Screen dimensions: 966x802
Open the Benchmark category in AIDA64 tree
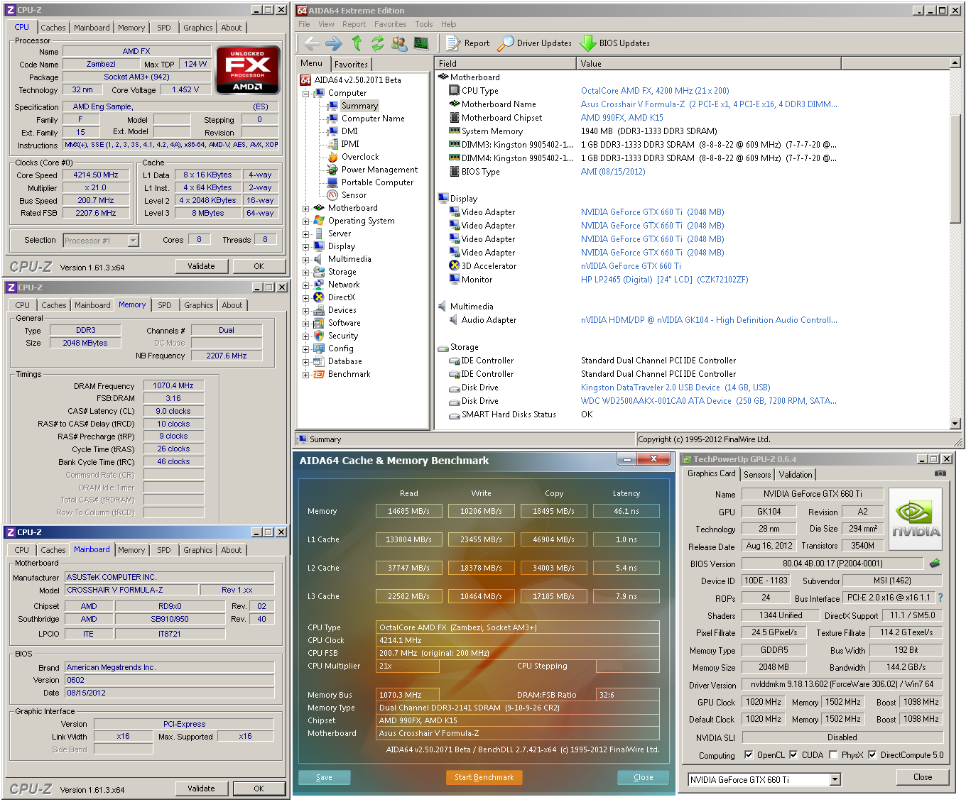349,374
